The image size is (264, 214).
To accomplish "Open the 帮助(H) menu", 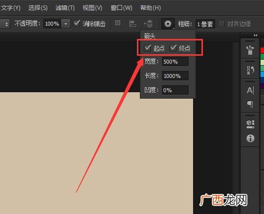I will pos(151,8).
